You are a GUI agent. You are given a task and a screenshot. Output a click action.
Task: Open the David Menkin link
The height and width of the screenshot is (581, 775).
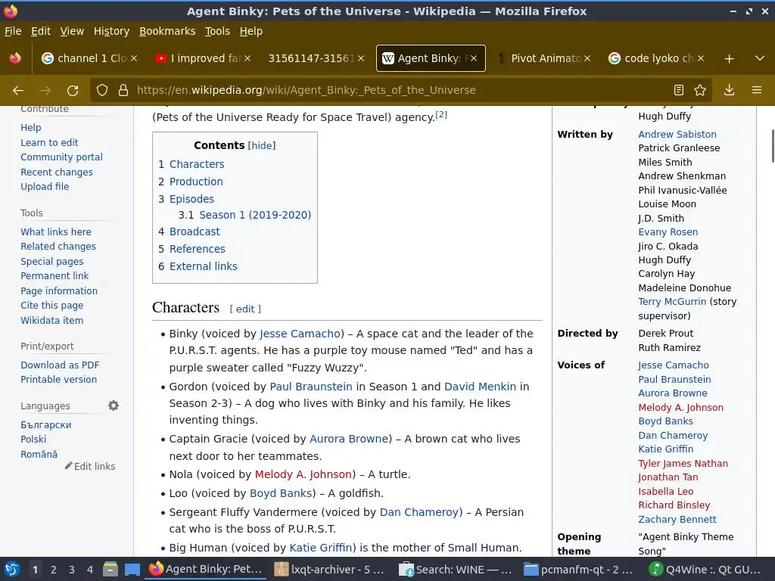click(x=480, y=387)
